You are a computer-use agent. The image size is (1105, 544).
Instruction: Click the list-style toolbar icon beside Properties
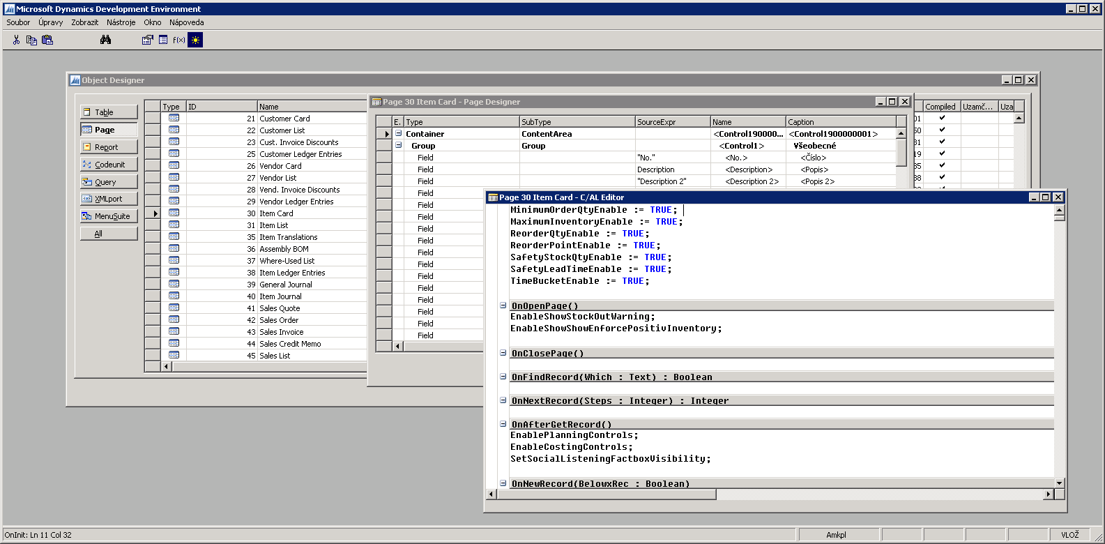163,40
